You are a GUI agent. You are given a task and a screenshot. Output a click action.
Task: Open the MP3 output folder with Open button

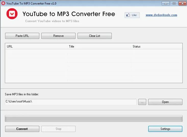pos(165,102)
